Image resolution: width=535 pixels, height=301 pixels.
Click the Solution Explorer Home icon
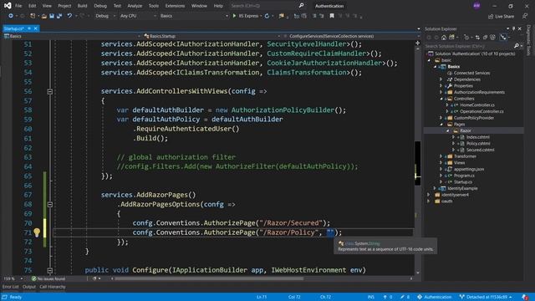[x=444, y=38]
